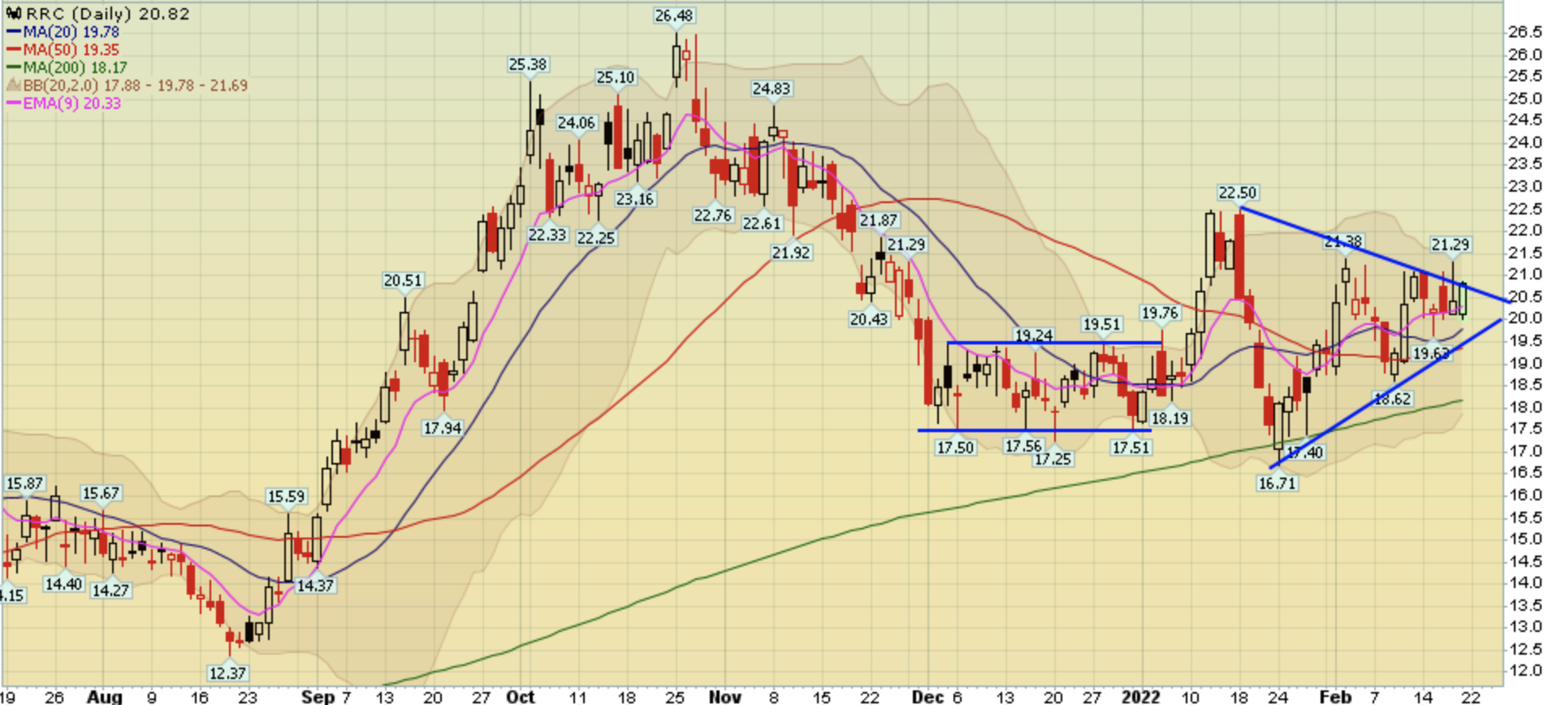Screen dimensions: 1561x705
Task: Select the 26.48 peak price label
Action: point(674,16)
